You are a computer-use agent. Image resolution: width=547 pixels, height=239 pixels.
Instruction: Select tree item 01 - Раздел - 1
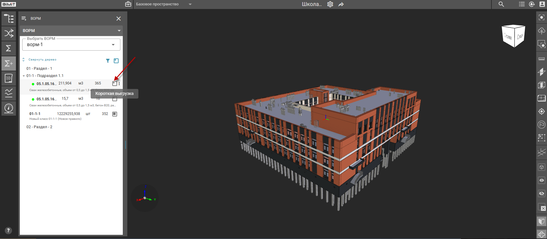point(39,69)
